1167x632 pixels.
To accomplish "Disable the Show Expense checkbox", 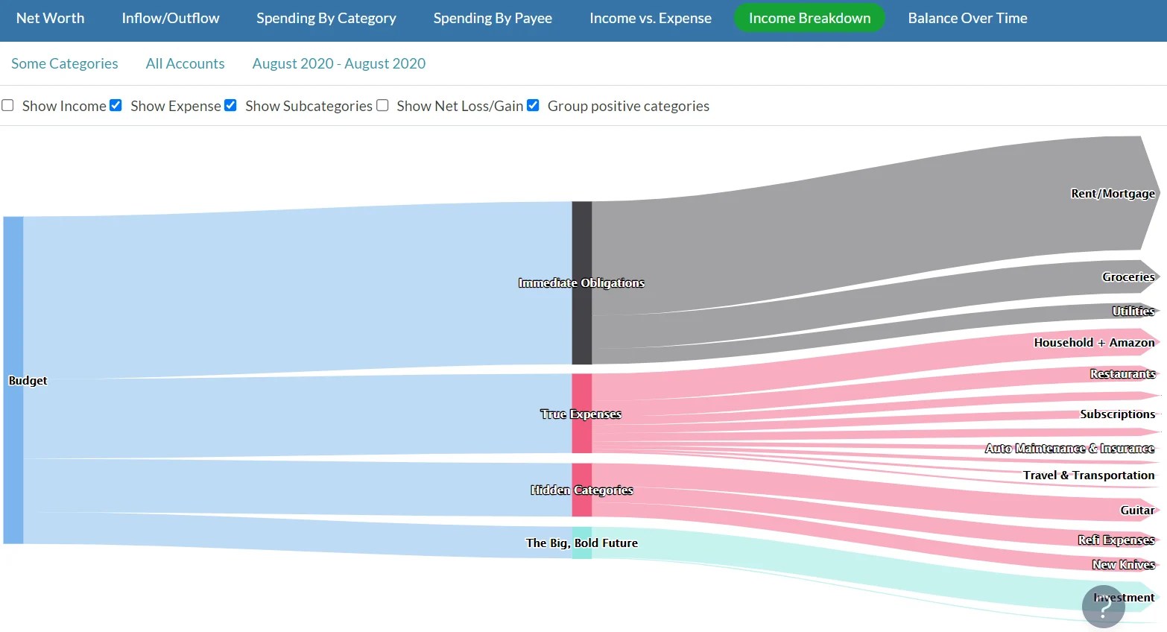I will coord(116,105).
